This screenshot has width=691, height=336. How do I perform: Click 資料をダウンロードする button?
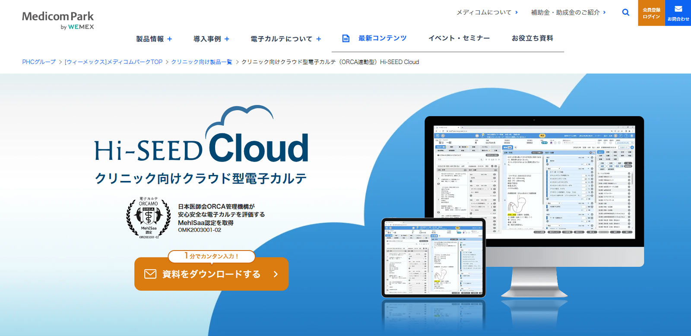[x=211, y=274]
